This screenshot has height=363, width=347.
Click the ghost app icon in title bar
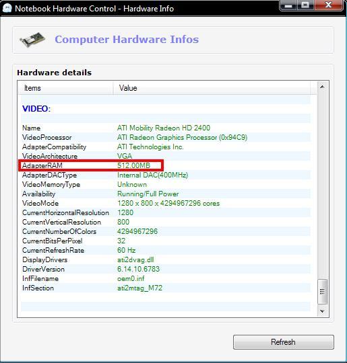tap(7, 8)
